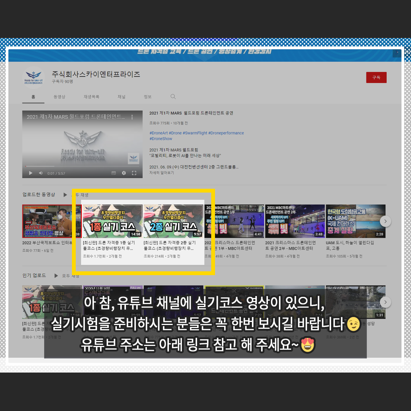Switch to the 채널 tab

tap(121, 97)
